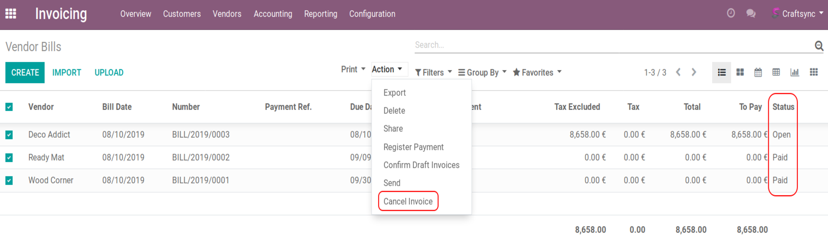Open the activities clock icon

(731, 13)
